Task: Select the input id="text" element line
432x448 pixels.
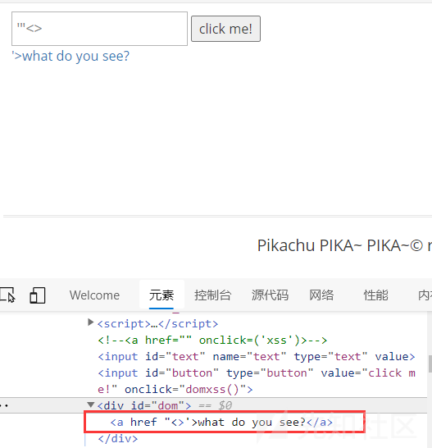Action: [256, 357]
